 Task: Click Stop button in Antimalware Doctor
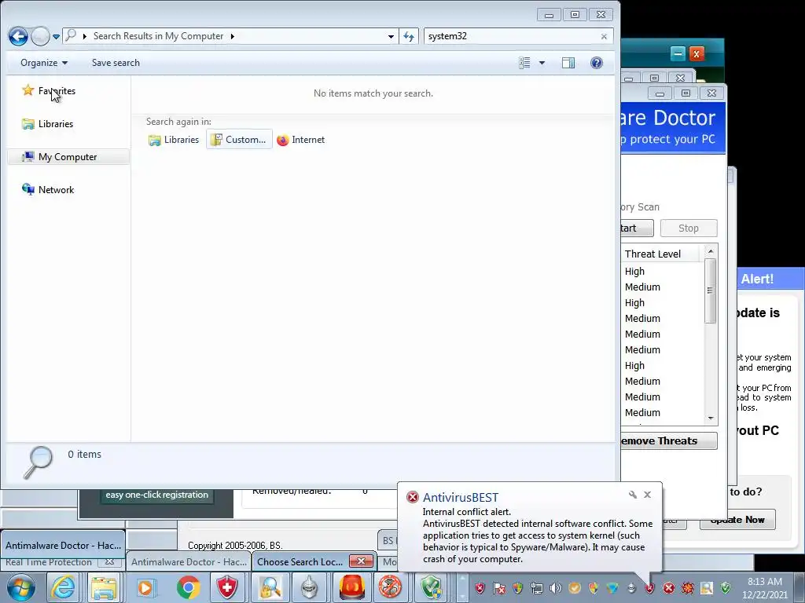689,228
